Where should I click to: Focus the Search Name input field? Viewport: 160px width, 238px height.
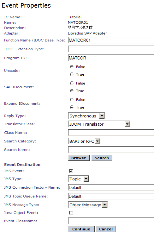point(111,149)
